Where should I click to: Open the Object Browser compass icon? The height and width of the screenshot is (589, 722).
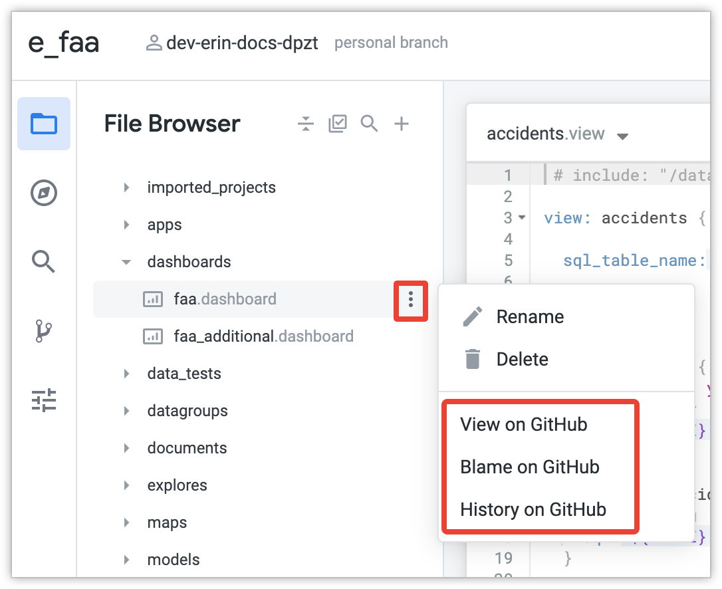tap(44, 193)
